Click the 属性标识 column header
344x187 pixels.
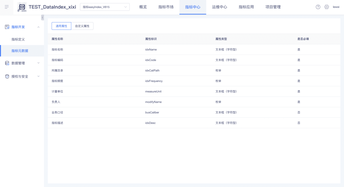[x=151, y=39]
